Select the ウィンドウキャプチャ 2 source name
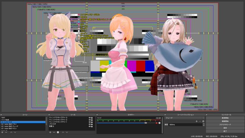245x138 pixels. tap(58, 120)
